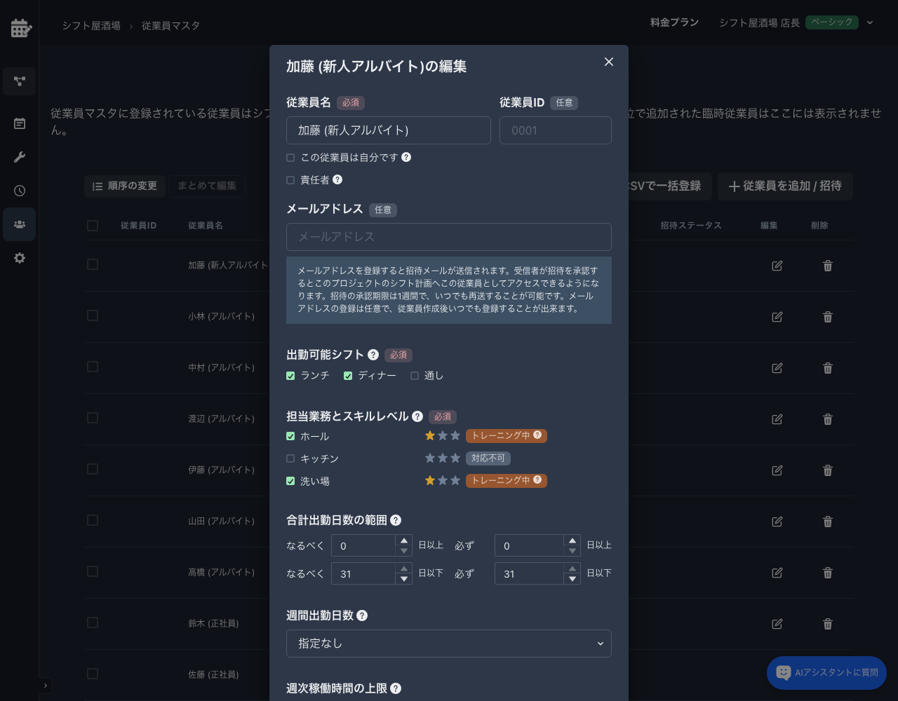This screenshot has height=701, width=898.
Task: Increase なるべく 日以下 value
Action: click(403, 569)
